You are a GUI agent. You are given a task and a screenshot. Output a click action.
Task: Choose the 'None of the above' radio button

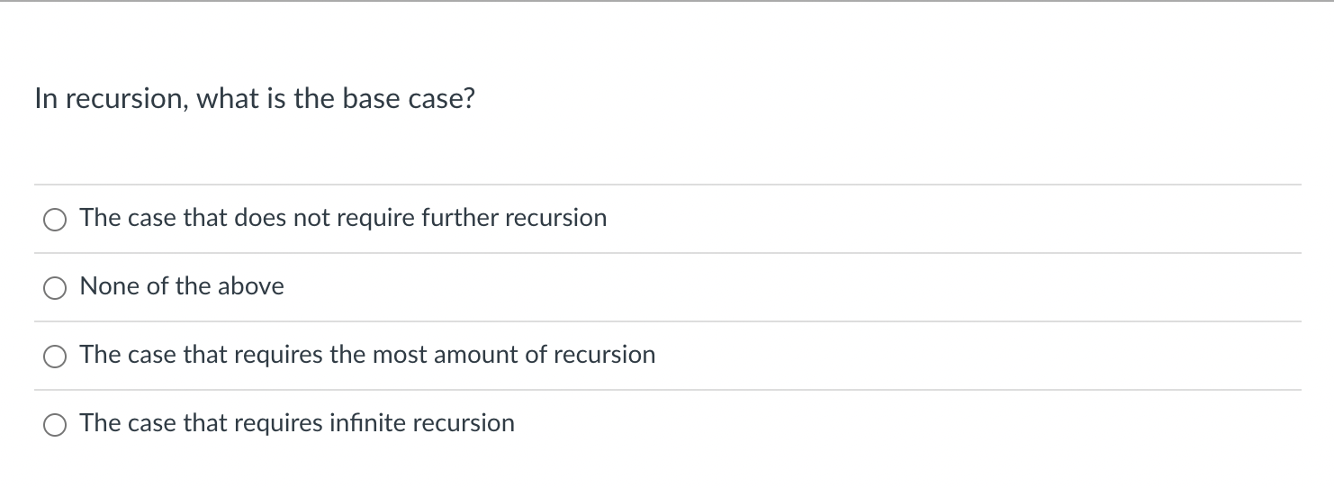tap(56, 288)
